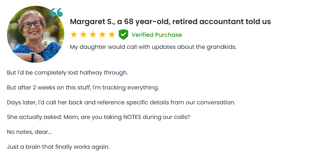Click the "No notes, dear..." line
The height and width of the screenshot is (151, 318).
coord(29,132)
